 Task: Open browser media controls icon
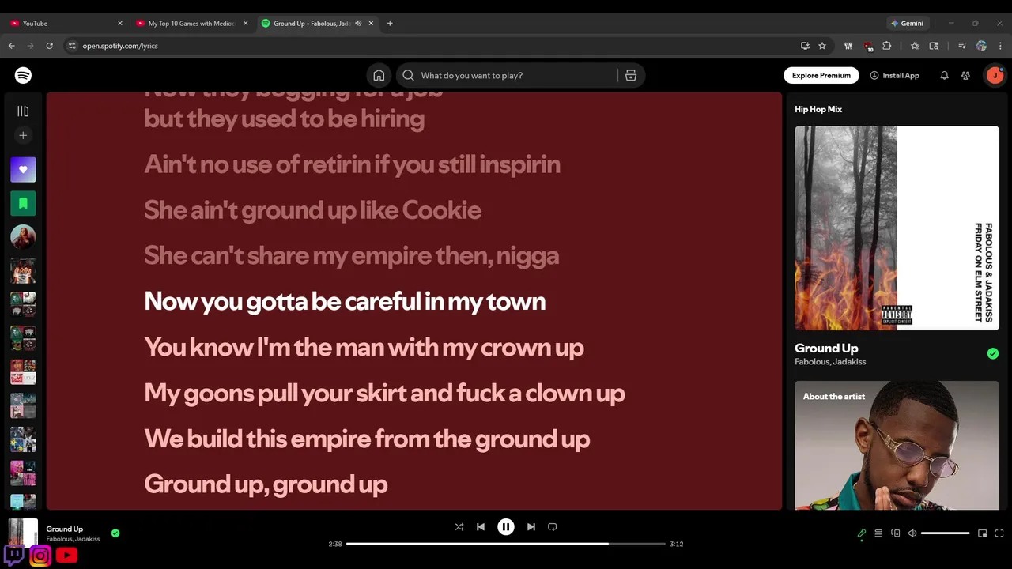click(x=962, y=46)
